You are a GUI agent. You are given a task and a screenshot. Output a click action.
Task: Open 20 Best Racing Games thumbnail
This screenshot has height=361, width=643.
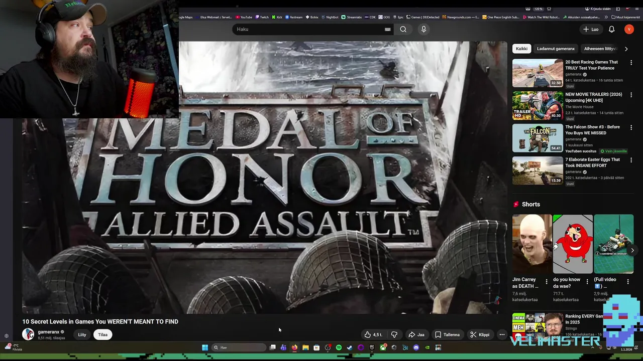tap(538, 73)
